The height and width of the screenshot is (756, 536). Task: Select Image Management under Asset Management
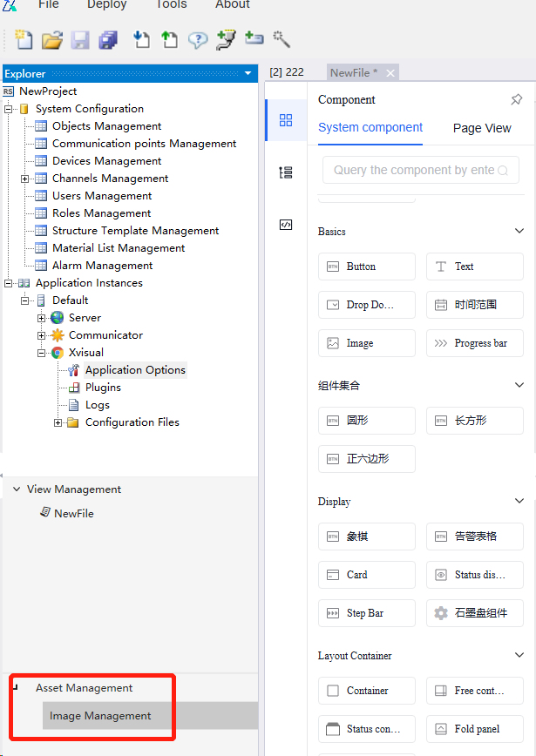point(100,716)
